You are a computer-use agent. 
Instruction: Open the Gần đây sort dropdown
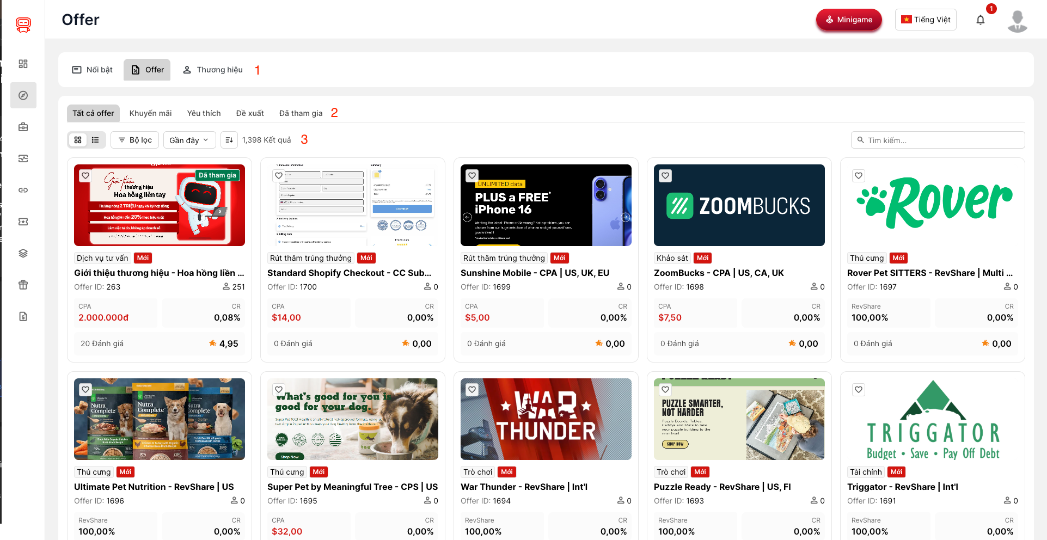tap(189, 140)
